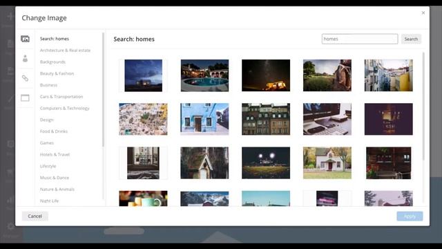Click the image results scrollbar

click(x=423, y=107)
